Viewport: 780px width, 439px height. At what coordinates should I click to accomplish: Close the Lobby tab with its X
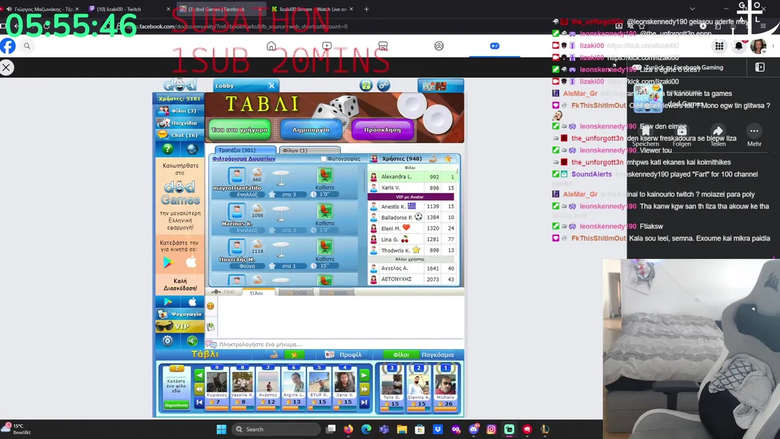coord(272,86)
